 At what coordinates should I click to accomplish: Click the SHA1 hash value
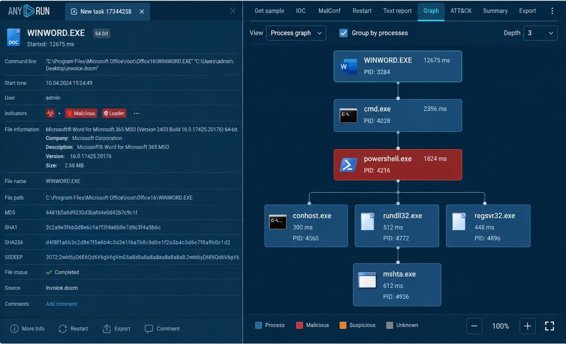tap(103, 227)
